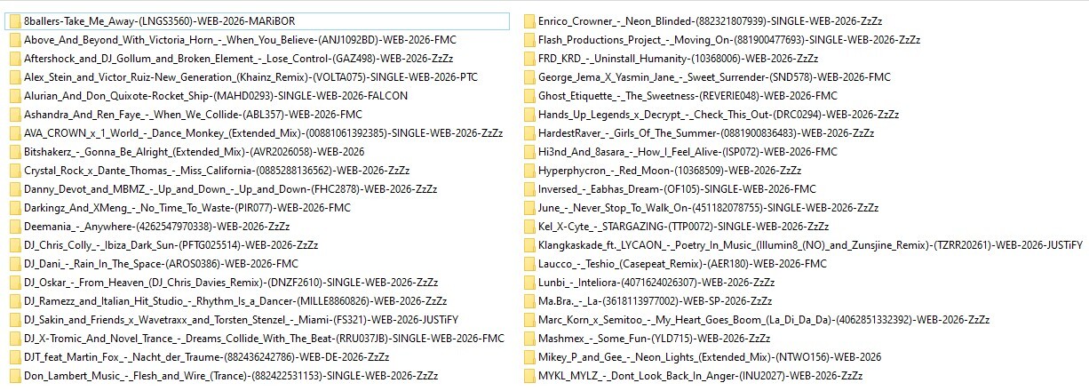Click folder icon for Darkingz_And_XMeng
The height and width of the screenshot is (391, 1089).
pos(14,208)
